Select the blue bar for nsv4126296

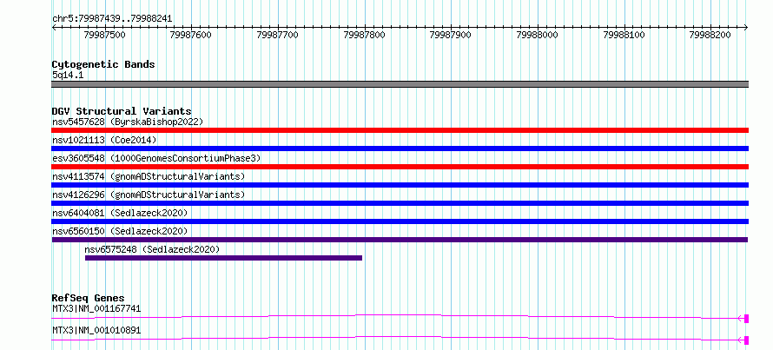[400, 203]
